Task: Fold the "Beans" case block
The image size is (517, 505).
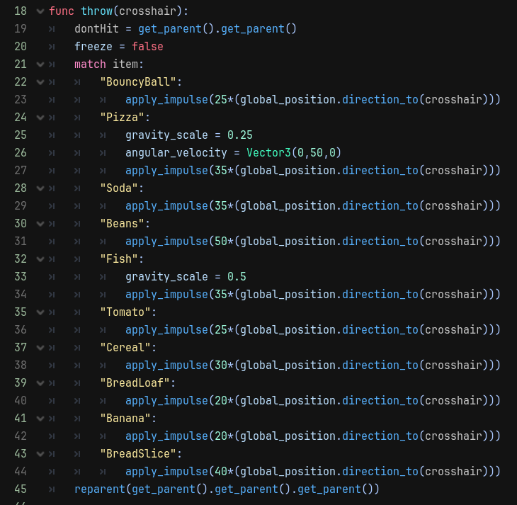Action: pos(40,224)
